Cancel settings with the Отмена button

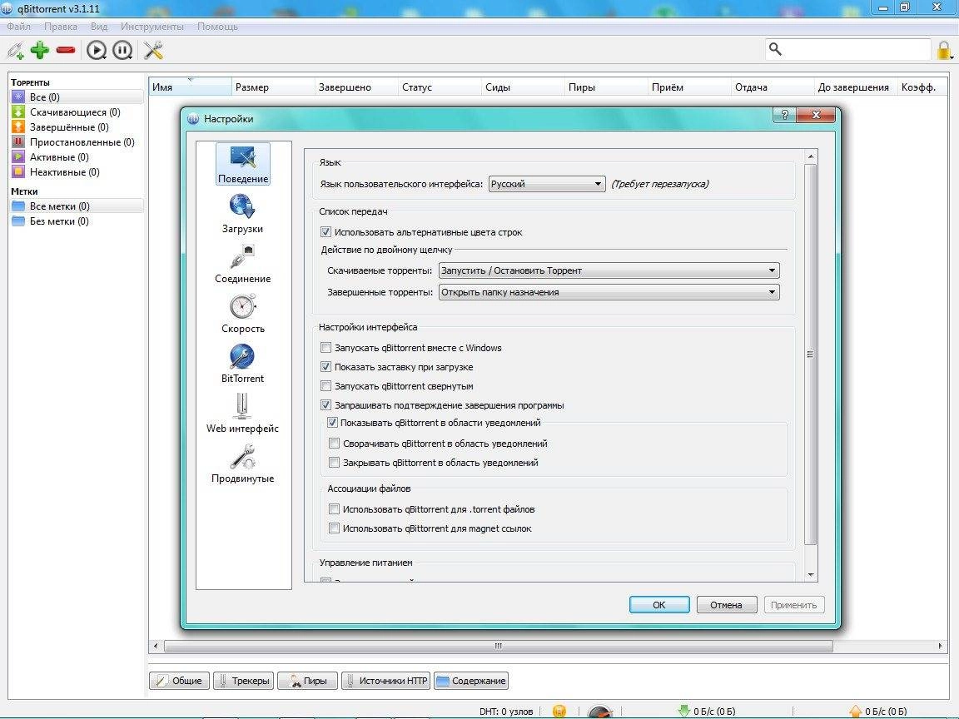pyautogui.click(x=727, y=605)
